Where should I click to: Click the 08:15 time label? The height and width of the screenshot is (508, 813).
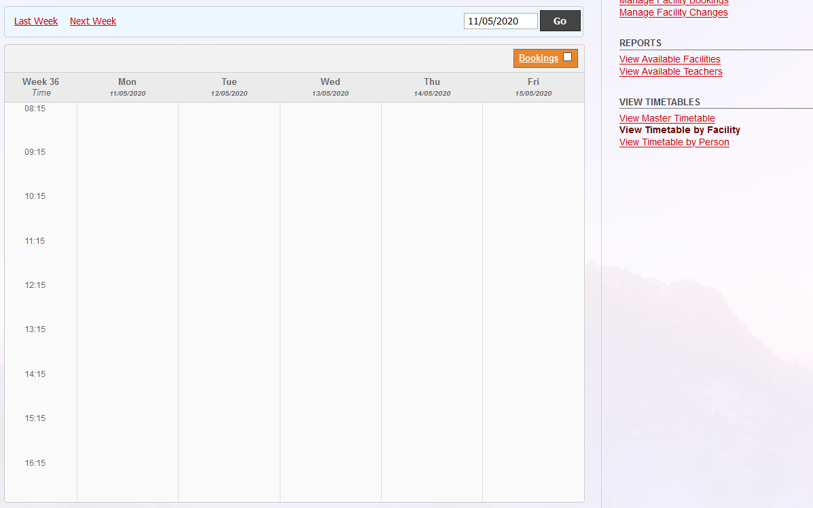pyautogui.click(x=35, y=108)
